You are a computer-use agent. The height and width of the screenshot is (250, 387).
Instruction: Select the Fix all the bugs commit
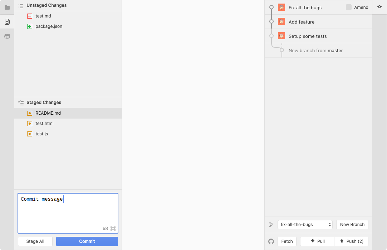pyautogui.click(x=318, y=7)
